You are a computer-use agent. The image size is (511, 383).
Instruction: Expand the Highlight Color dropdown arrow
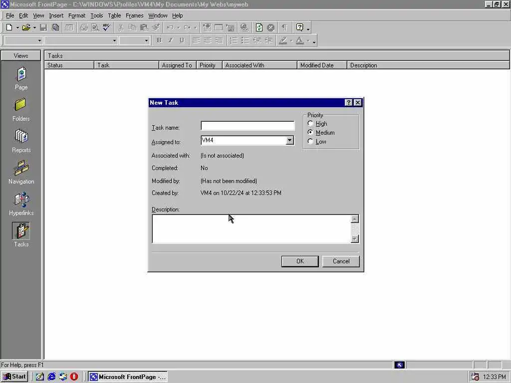[x=291, y=41]
